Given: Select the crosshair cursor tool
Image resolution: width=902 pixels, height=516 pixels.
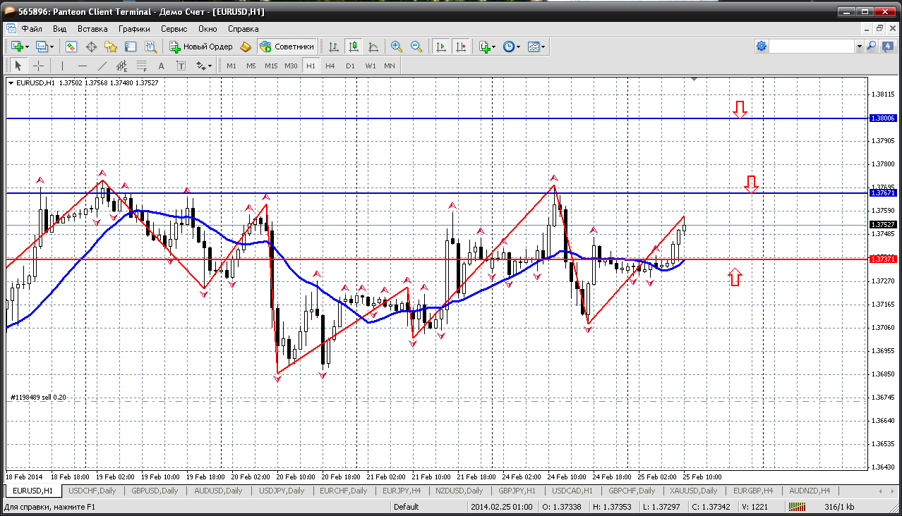Looking at the screenshot, I should 38,66.
